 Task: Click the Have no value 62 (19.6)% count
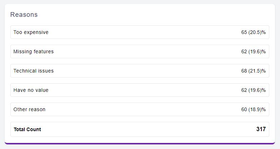coord(254,90)
